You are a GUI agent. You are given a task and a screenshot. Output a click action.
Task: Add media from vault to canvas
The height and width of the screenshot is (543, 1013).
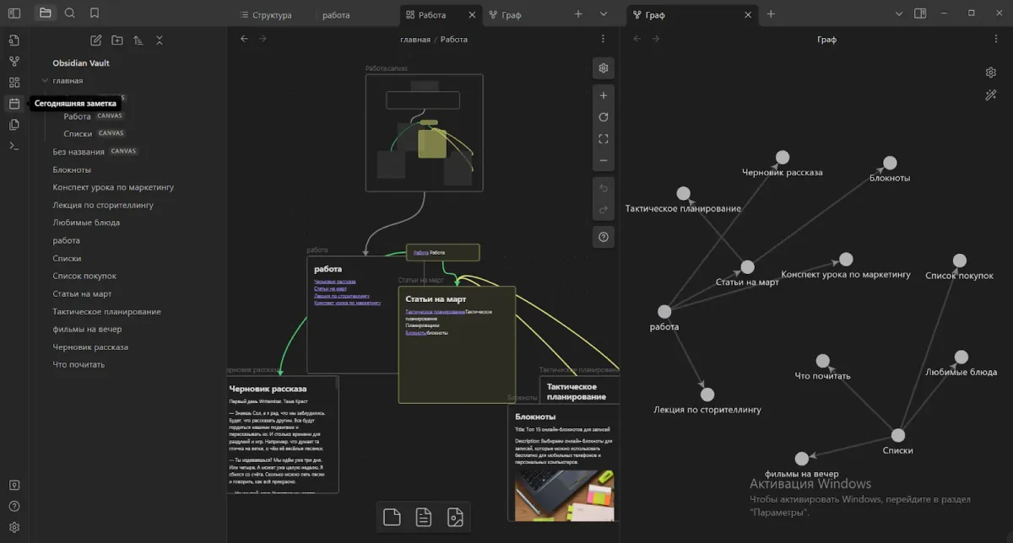[455, 517]
